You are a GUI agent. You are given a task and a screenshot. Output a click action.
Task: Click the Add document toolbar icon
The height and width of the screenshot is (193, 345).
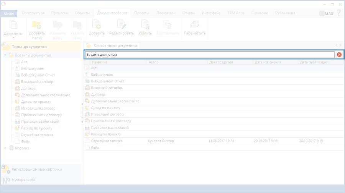point(97,25)
